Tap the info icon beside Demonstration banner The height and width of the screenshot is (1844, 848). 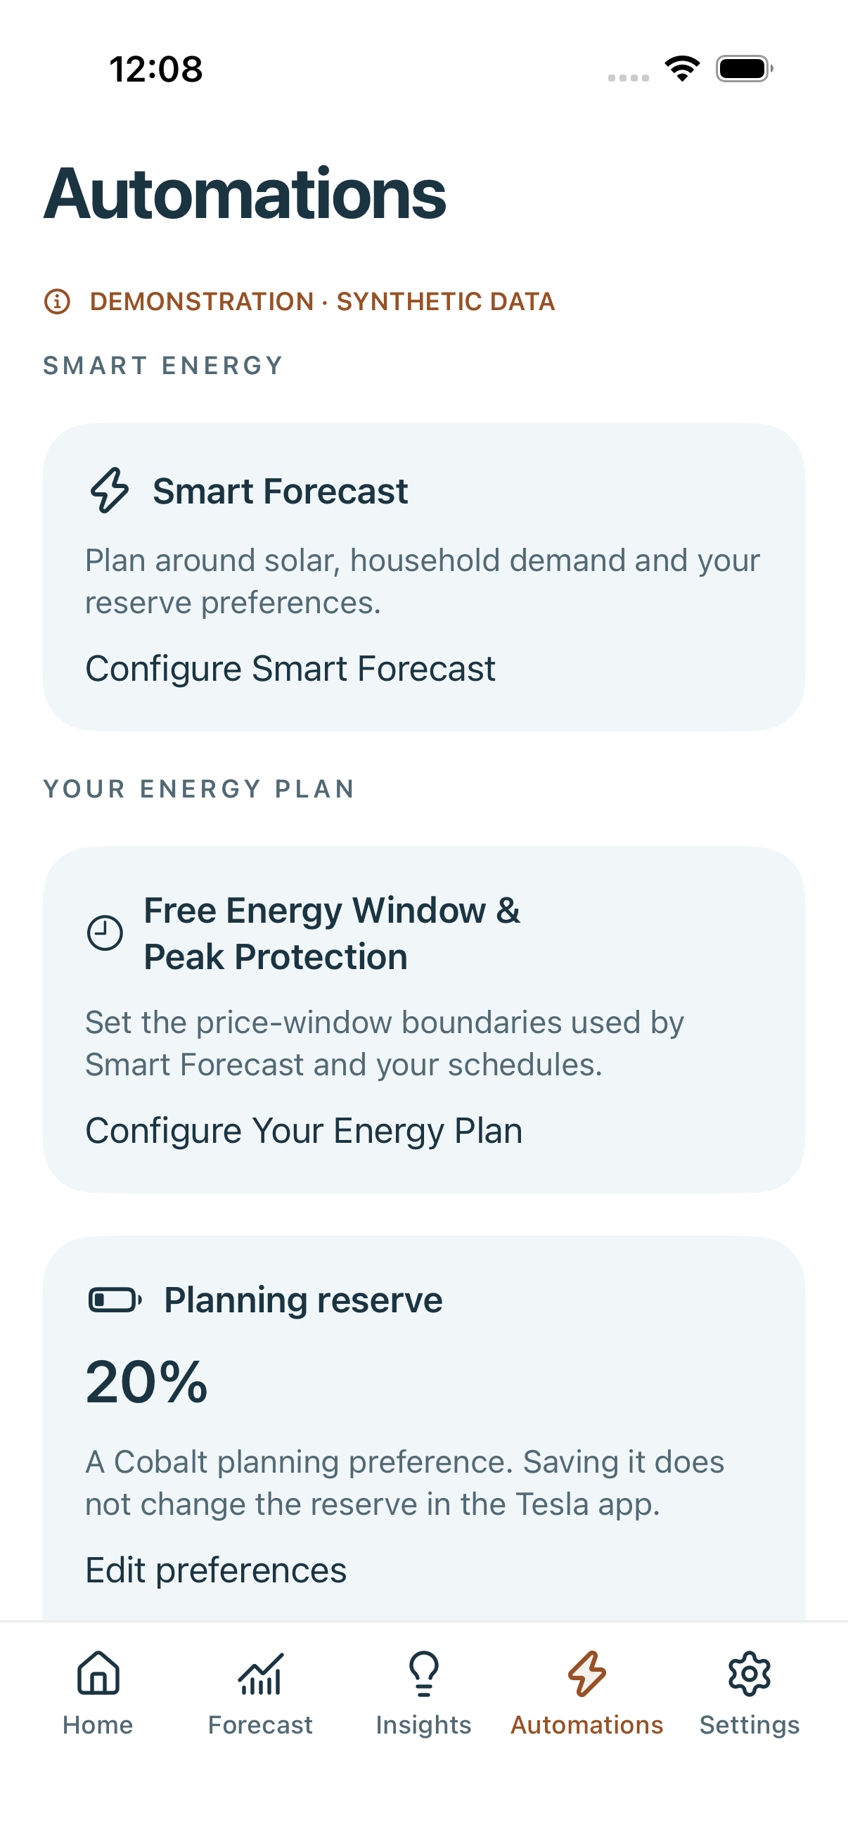pos(57,302)
